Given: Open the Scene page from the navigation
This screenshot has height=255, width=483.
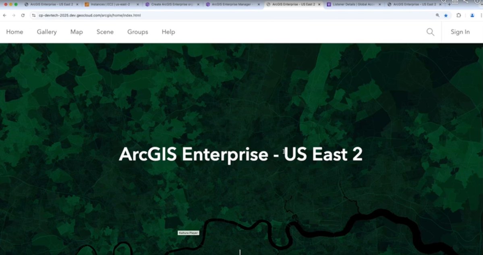Looking at the screenshot, I should pyautogui.click(x=105, y=32).
